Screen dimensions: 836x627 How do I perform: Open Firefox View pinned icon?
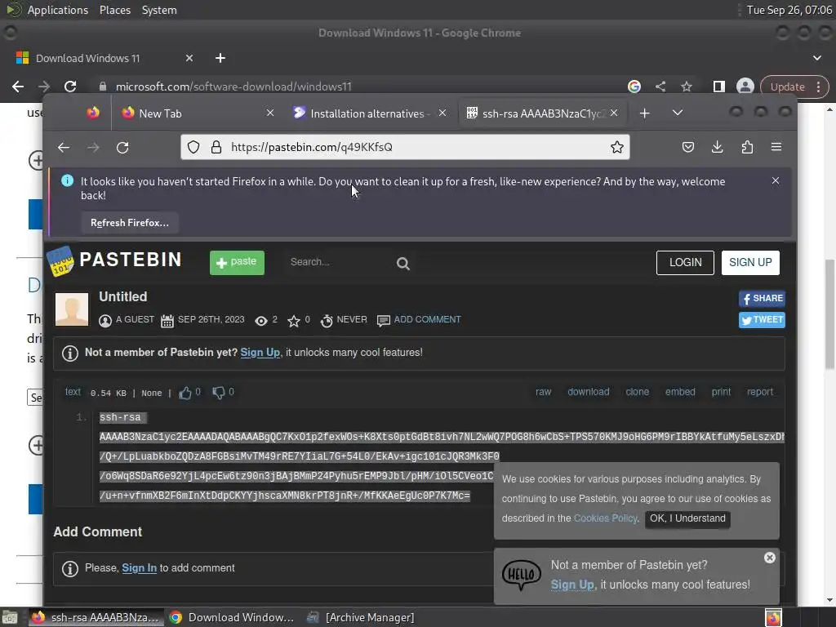click(93, 113)
